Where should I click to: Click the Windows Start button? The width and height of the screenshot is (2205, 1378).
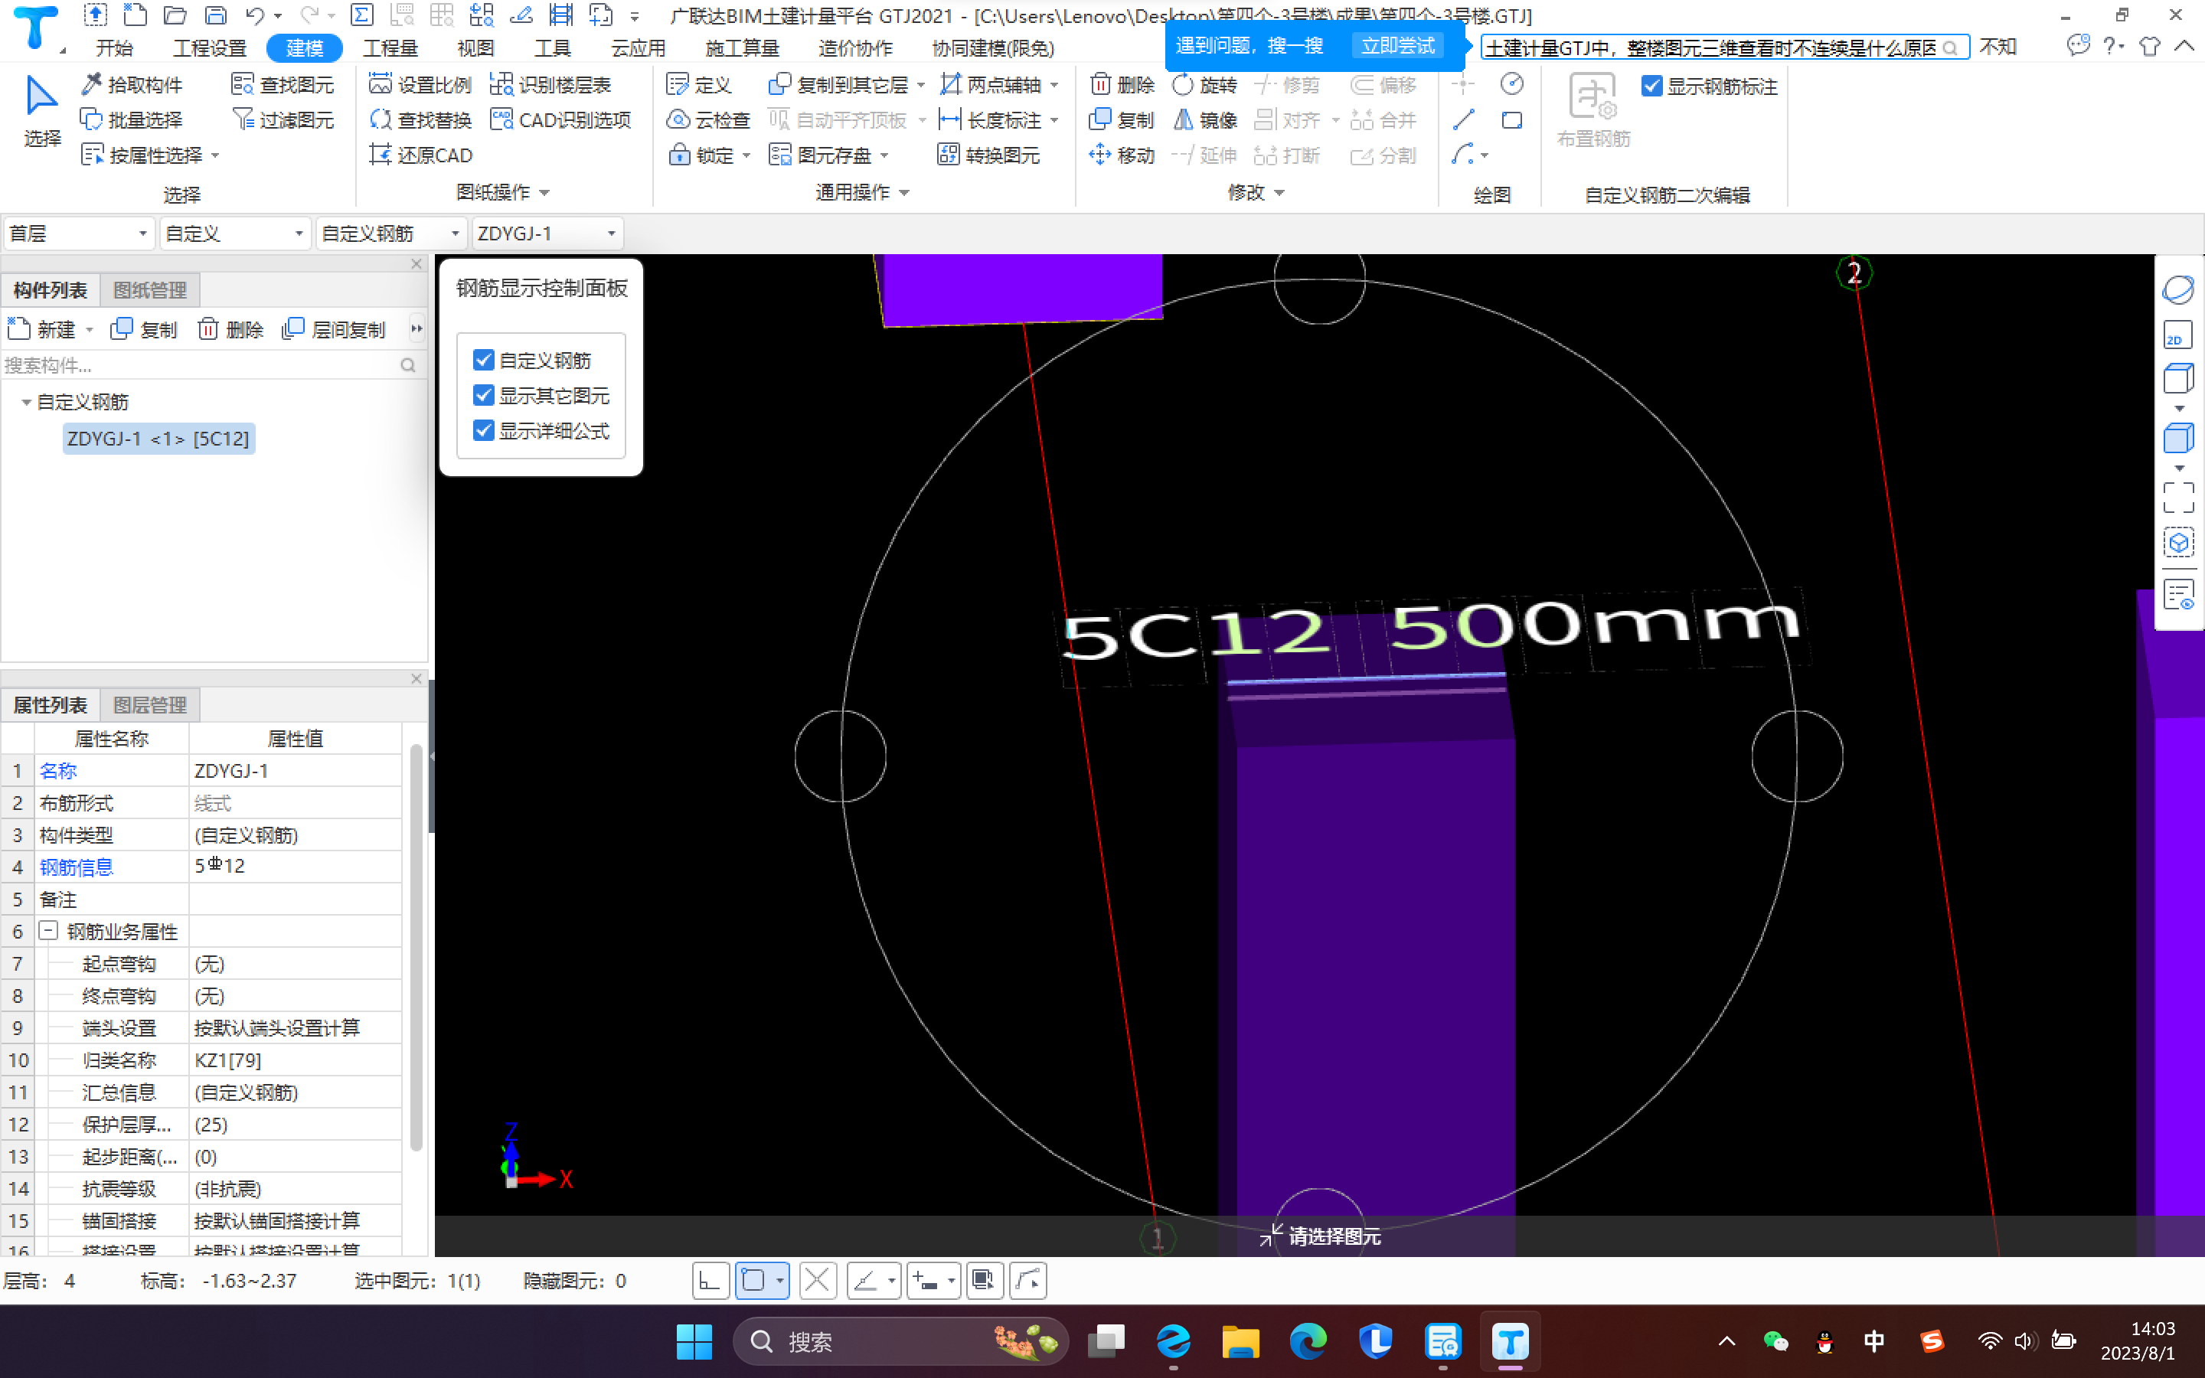(694, 1341)
